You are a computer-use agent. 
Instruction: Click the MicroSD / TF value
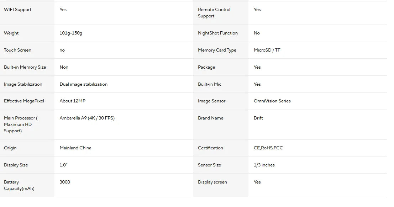click(x=267, y=50)
